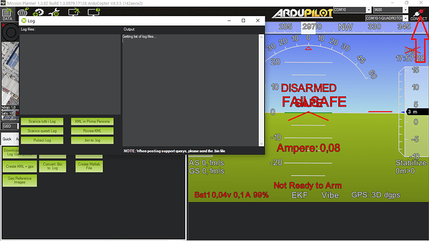
Task: Click the Geo Reference Images button
Action: [20, 181]
